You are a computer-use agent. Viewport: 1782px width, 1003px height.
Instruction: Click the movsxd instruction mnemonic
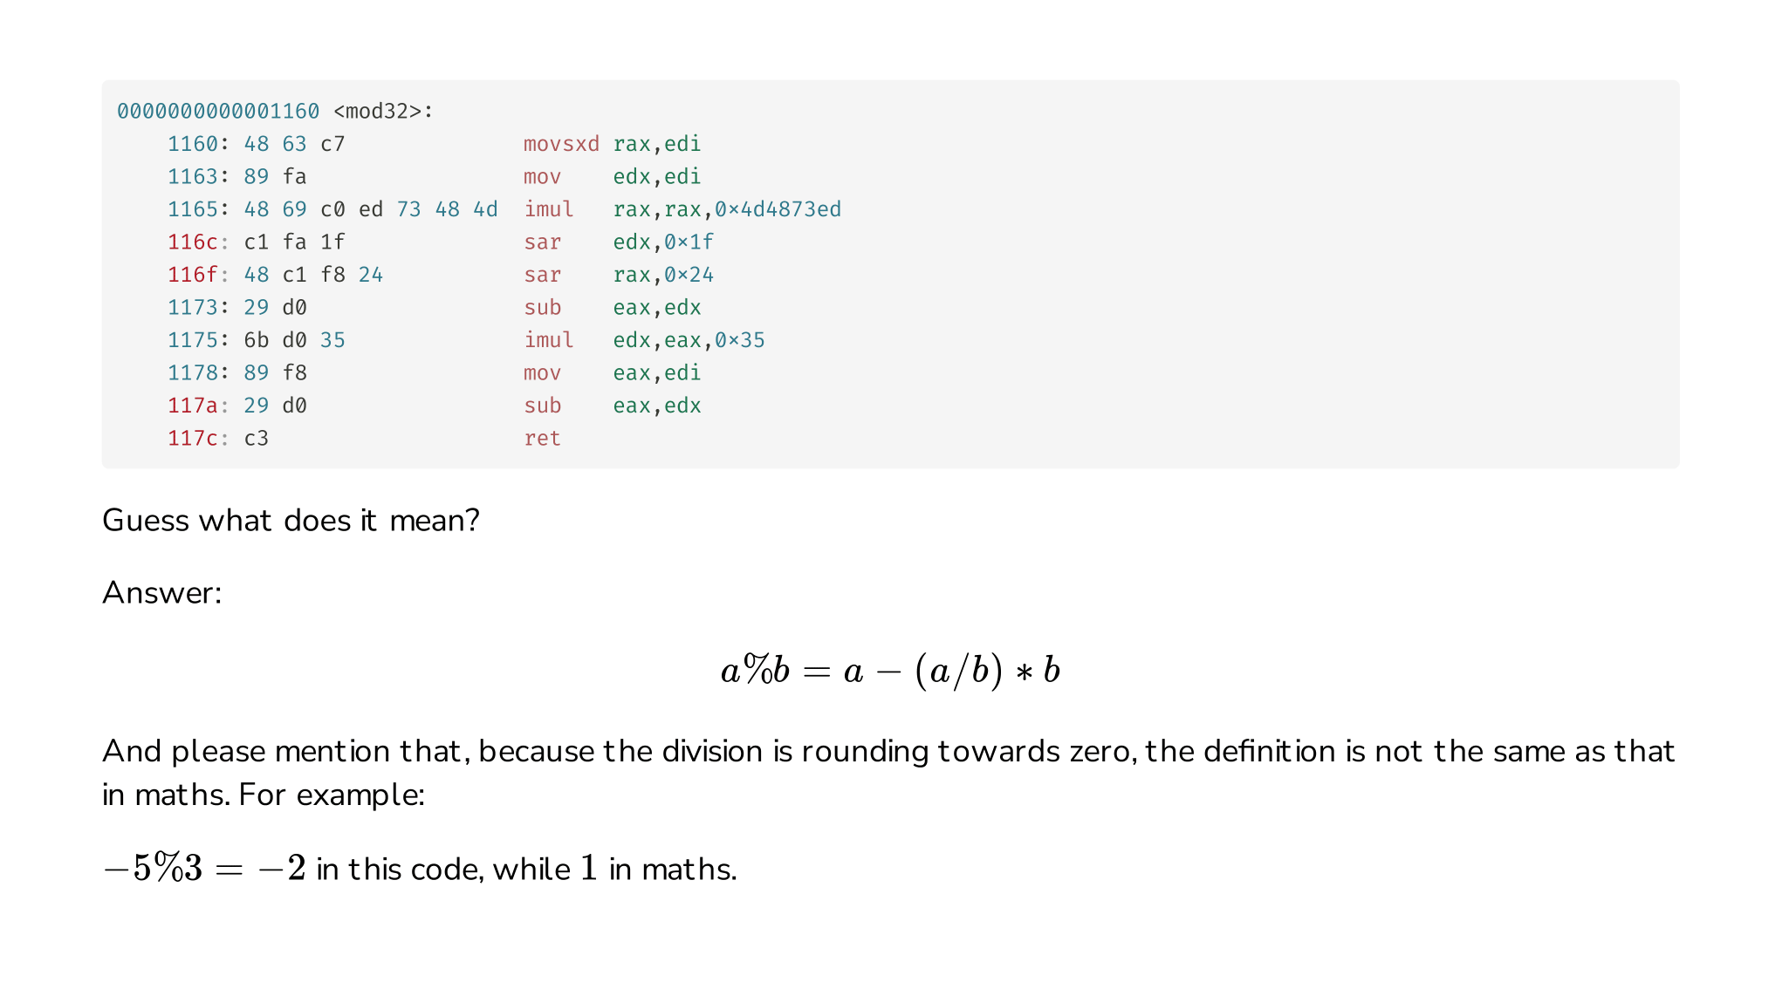[x=561, y=144]
